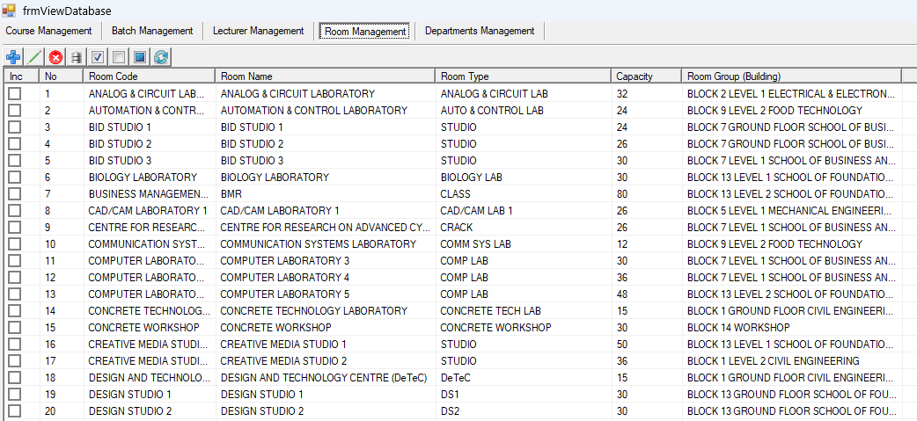Click room type DS2 cell

(x=450, y=411)
